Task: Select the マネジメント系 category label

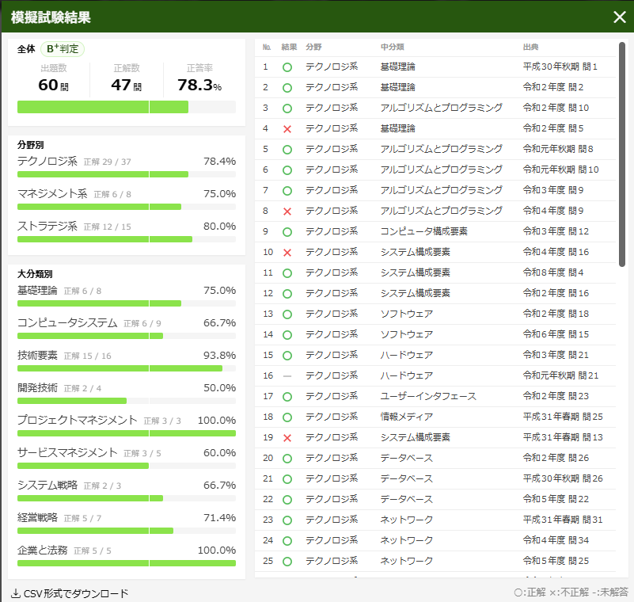Action: 52,193
